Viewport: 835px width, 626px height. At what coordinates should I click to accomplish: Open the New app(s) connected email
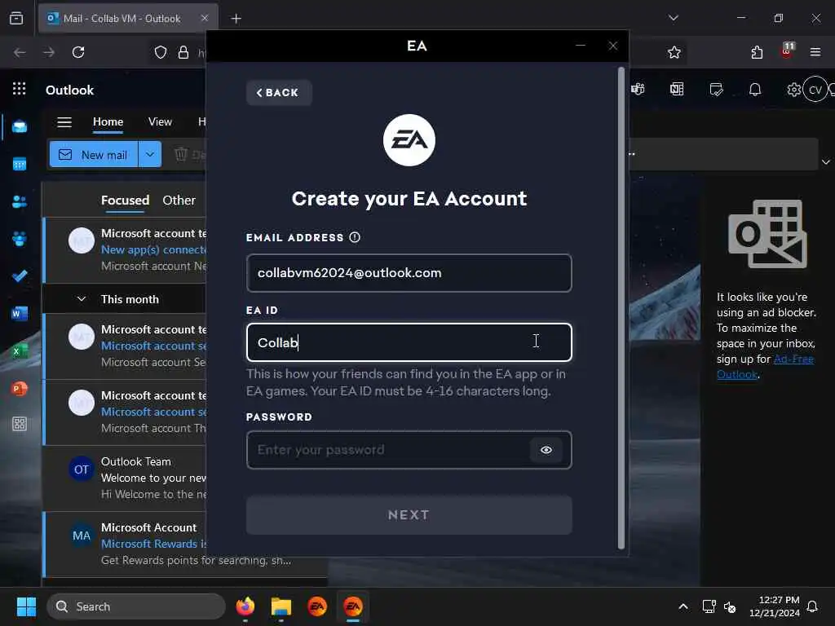(126, 250)
